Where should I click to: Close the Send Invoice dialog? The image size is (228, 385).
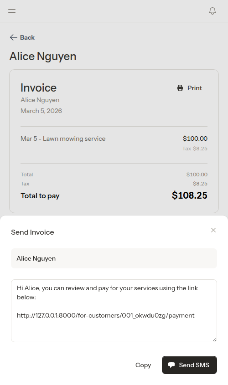pyautogui.click(x=213, y=230)
